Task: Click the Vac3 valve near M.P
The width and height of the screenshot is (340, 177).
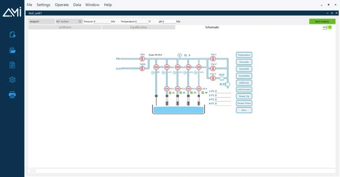Action: (x=213, y=78)
